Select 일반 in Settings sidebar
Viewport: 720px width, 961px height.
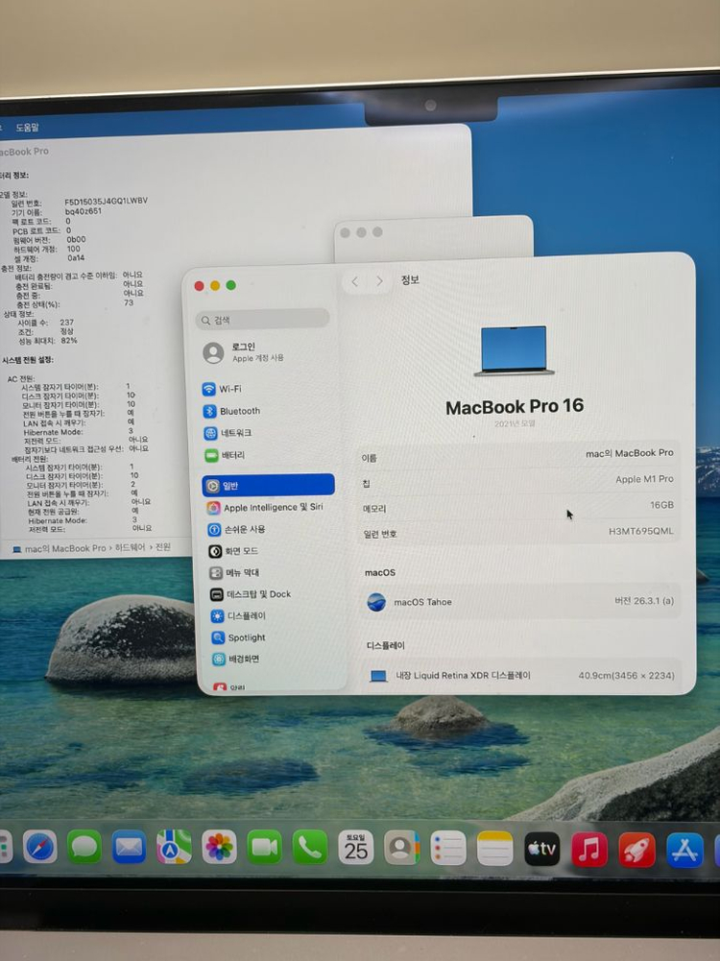[269, 486]
